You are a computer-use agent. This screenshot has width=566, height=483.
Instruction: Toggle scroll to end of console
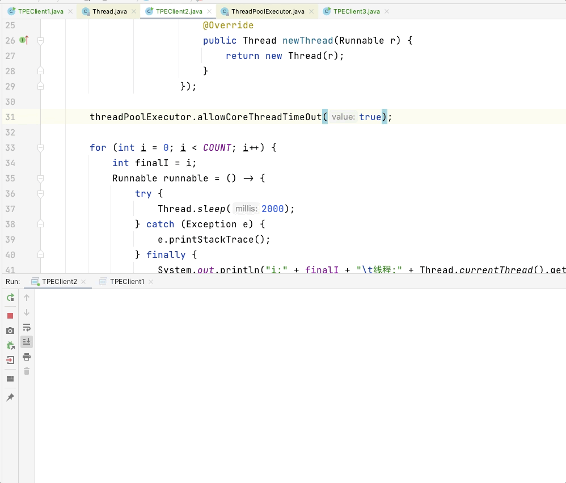pos(27,342)
